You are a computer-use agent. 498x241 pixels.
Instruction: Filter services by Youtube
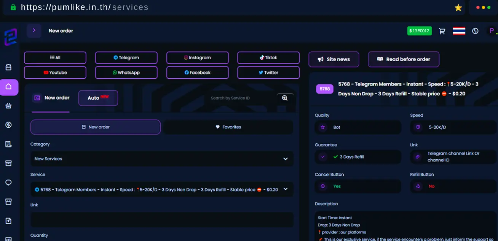tap(55, 73)
